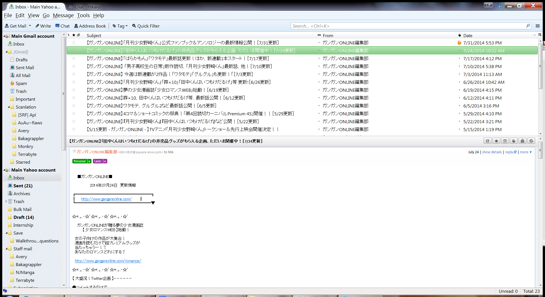Screen dimensions: 545x297
Task: Open Chat from the mail toolbar
Action: coord(62,26)
